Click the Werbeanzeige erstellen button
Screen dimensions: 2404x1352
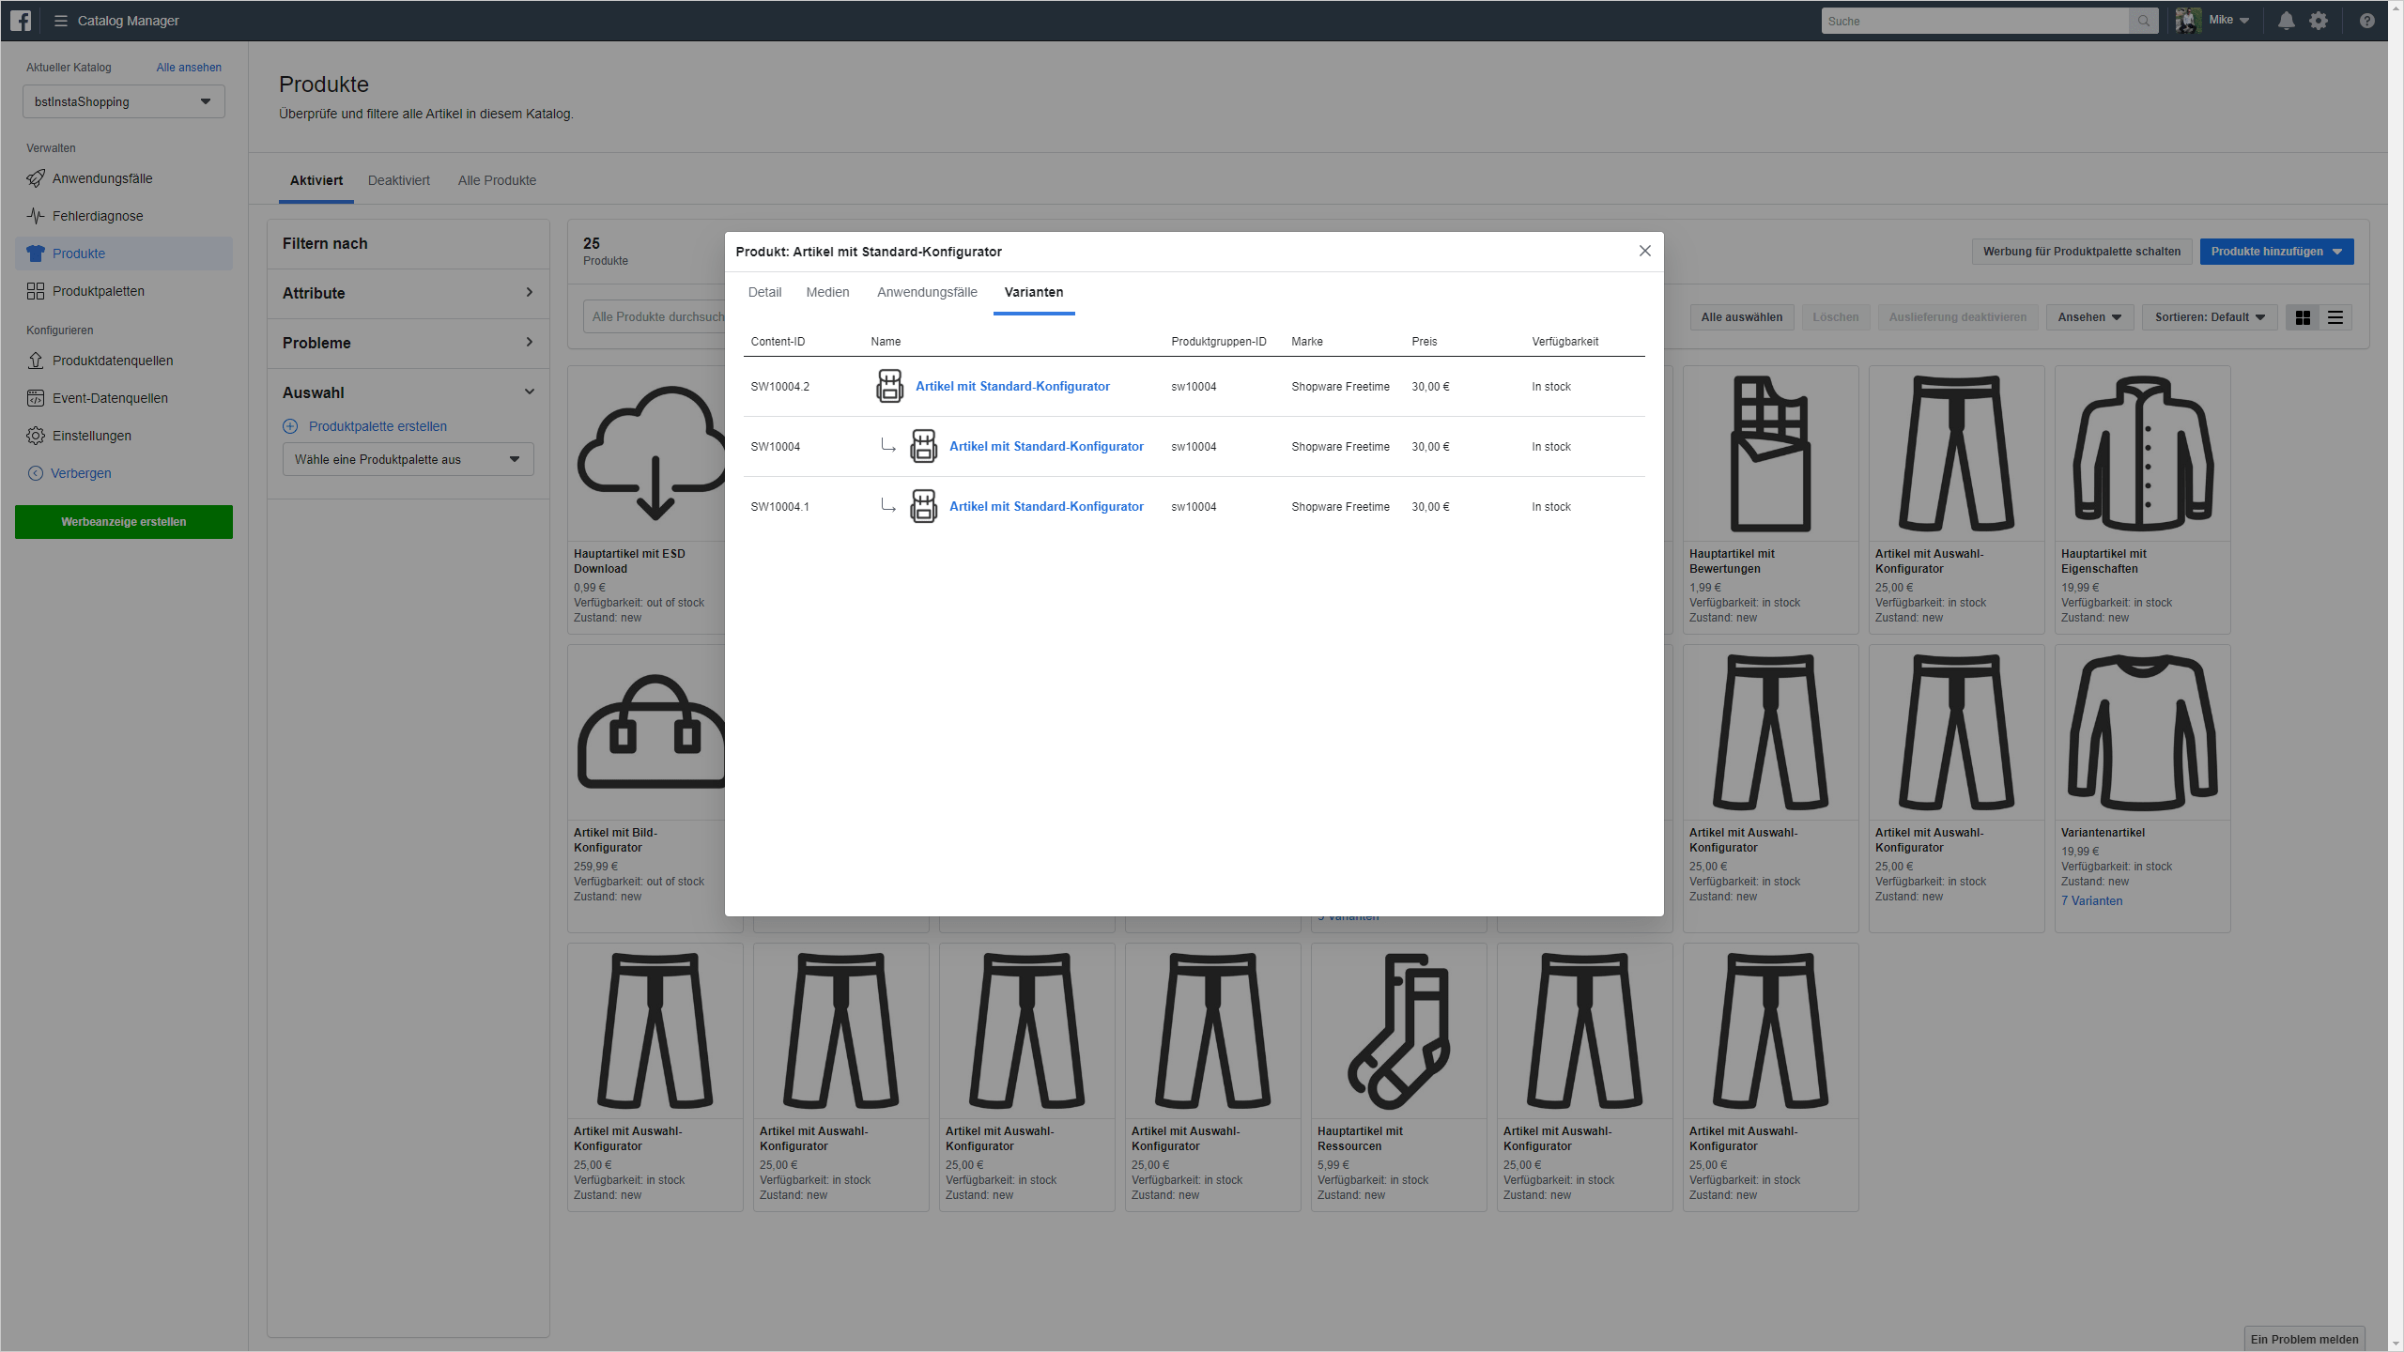124,522
